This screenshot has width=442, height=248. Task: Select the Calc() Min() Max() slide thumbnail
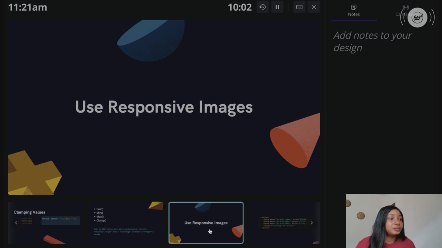126,223
